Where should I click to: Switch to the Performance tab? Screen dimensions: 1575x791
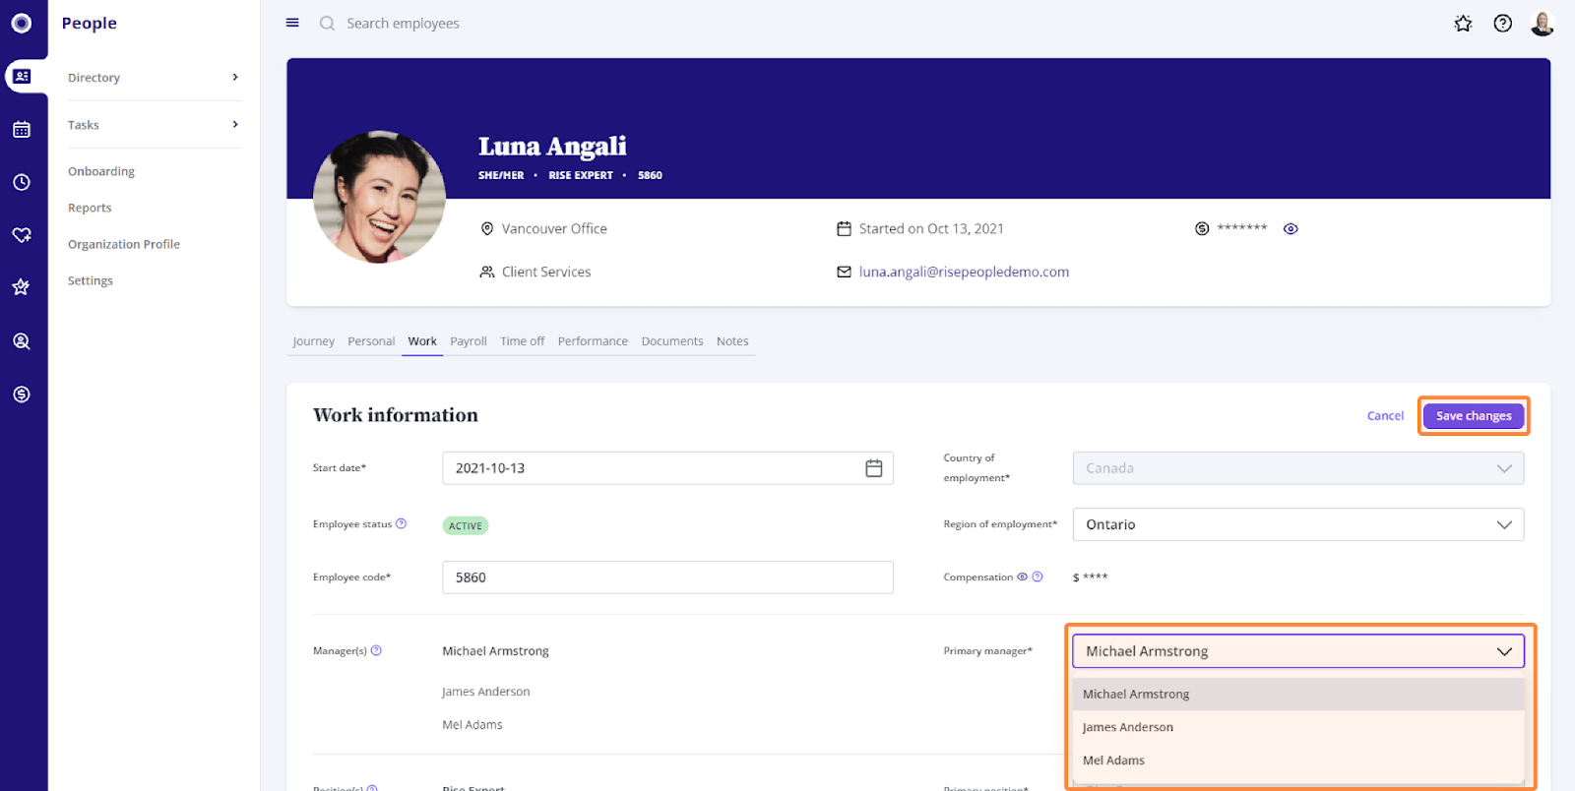(593, 341)
